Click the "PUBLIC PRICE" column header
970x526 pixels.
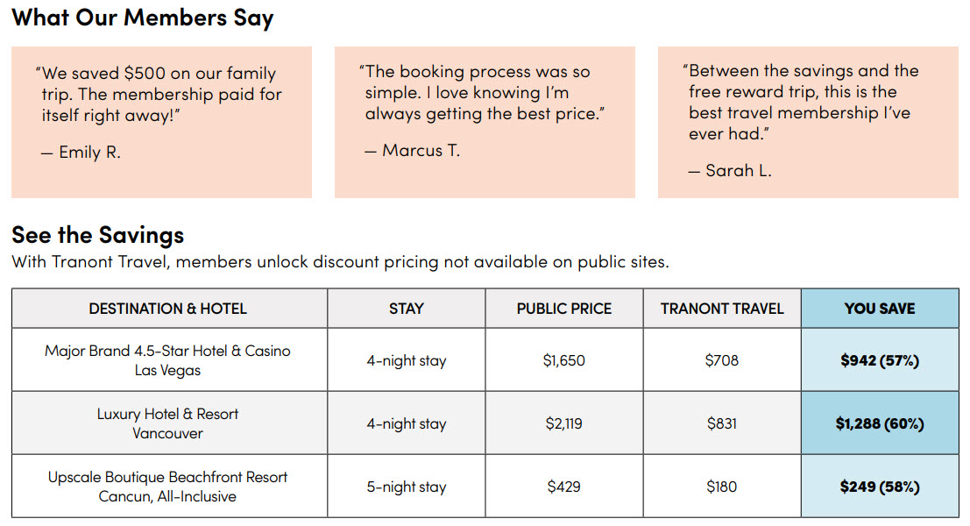[563, 309]
